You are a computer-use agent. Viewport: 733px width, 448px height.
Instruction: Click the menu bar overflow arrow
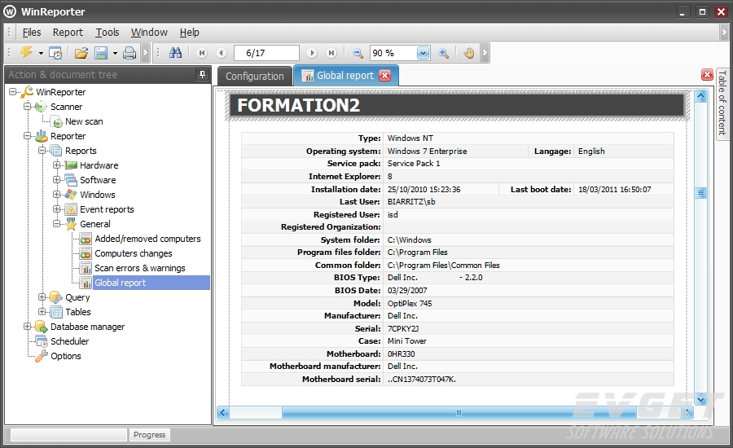click(724, 33)
